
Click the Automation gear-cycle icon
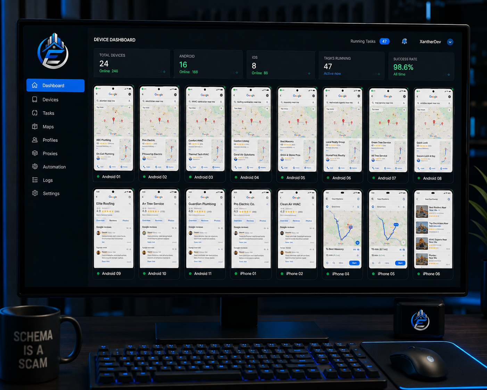click(35, 166)
